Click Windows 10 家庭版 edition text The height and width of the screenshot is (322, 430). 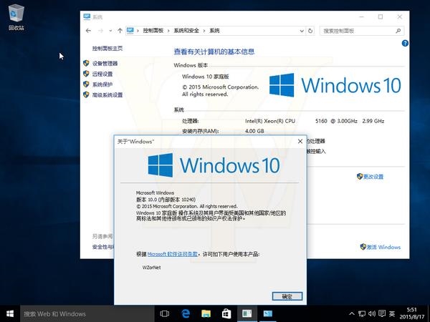pyautogui.click(x=206, y=77)
